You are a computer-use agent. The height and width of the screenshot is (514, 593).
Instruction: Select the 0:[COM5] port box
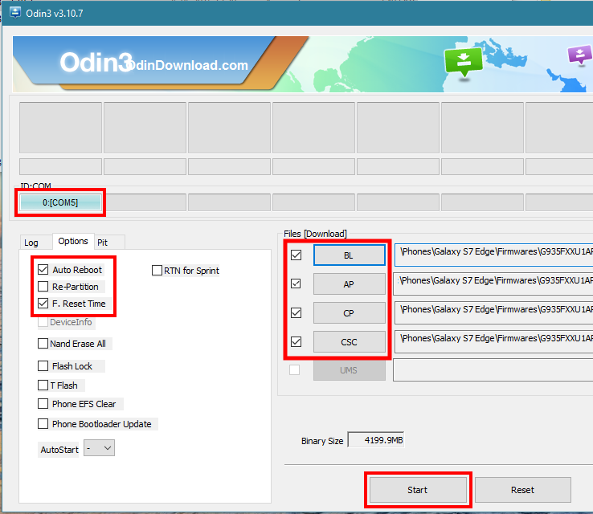[61, 202]
